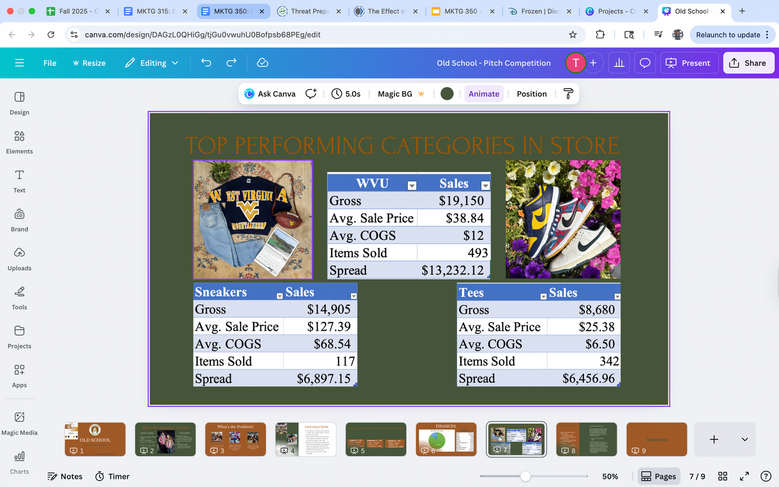
Task: Open the Uploads panel
Action: coord(19,259)
